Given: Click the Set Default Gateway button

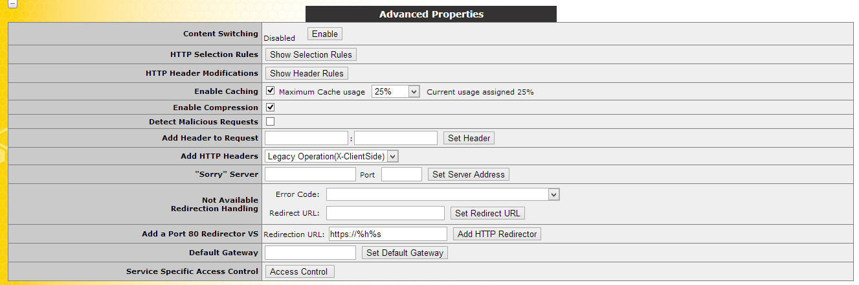Looking at the screenshot, I should click(405, 253).
